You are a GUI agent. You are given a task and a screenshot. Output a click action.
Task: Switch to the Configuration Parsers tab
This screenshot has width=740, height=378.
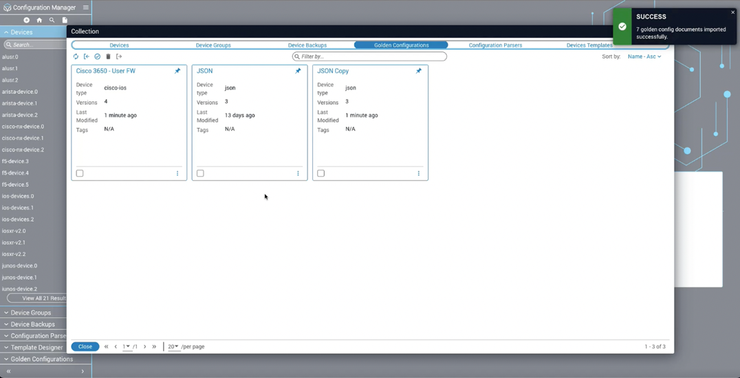coord(495,45)
